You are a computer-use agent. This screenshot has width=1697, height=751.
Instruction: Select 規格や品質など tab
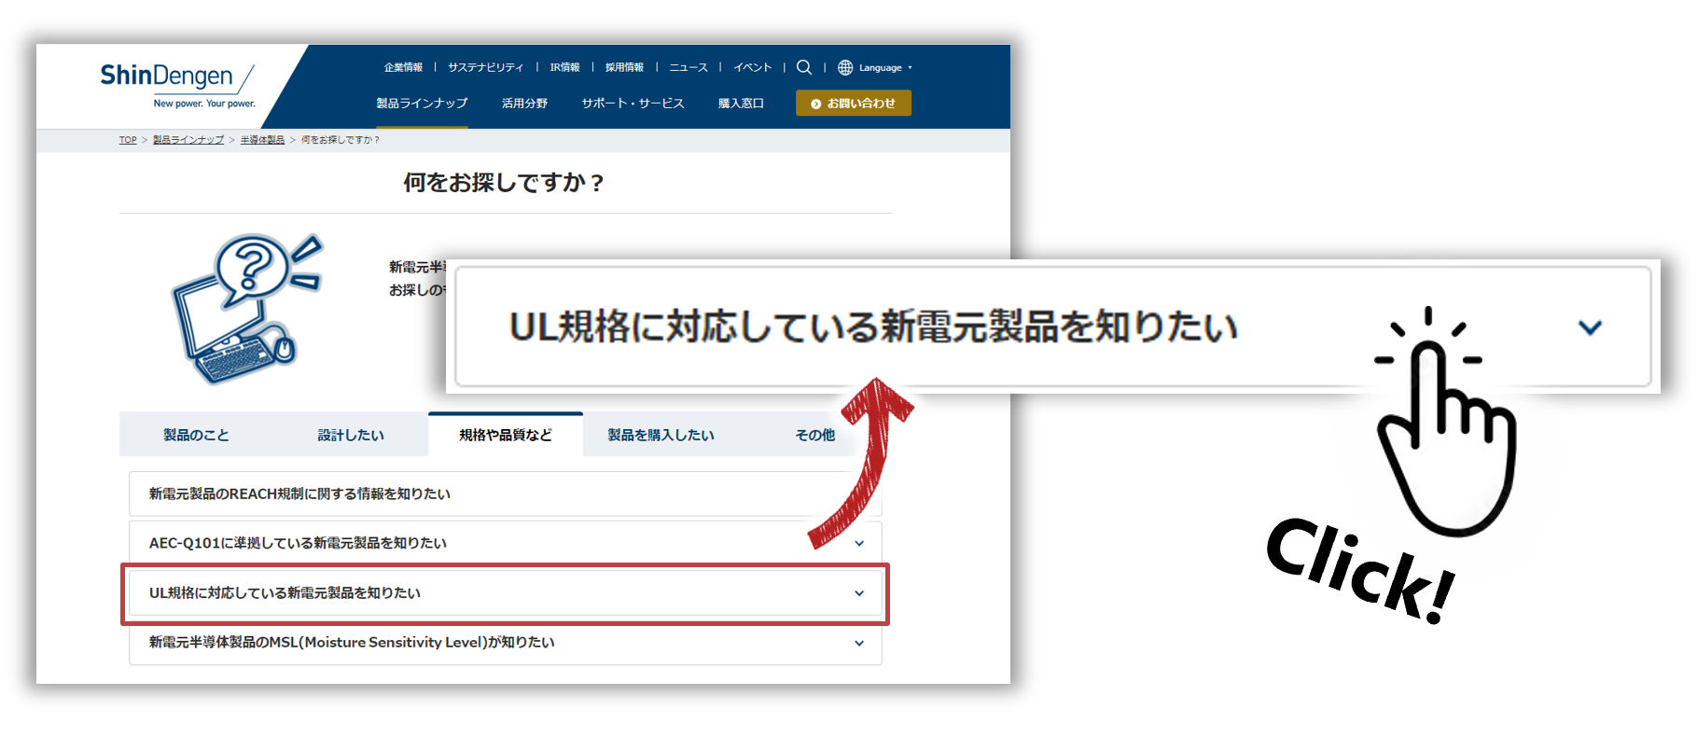tap(506, 435)
